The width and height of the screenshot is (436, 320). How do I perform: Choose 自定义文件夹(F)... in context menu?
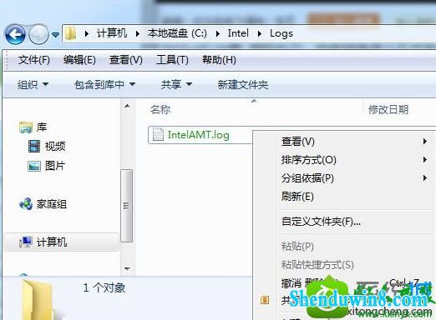(x=321, y=222)
